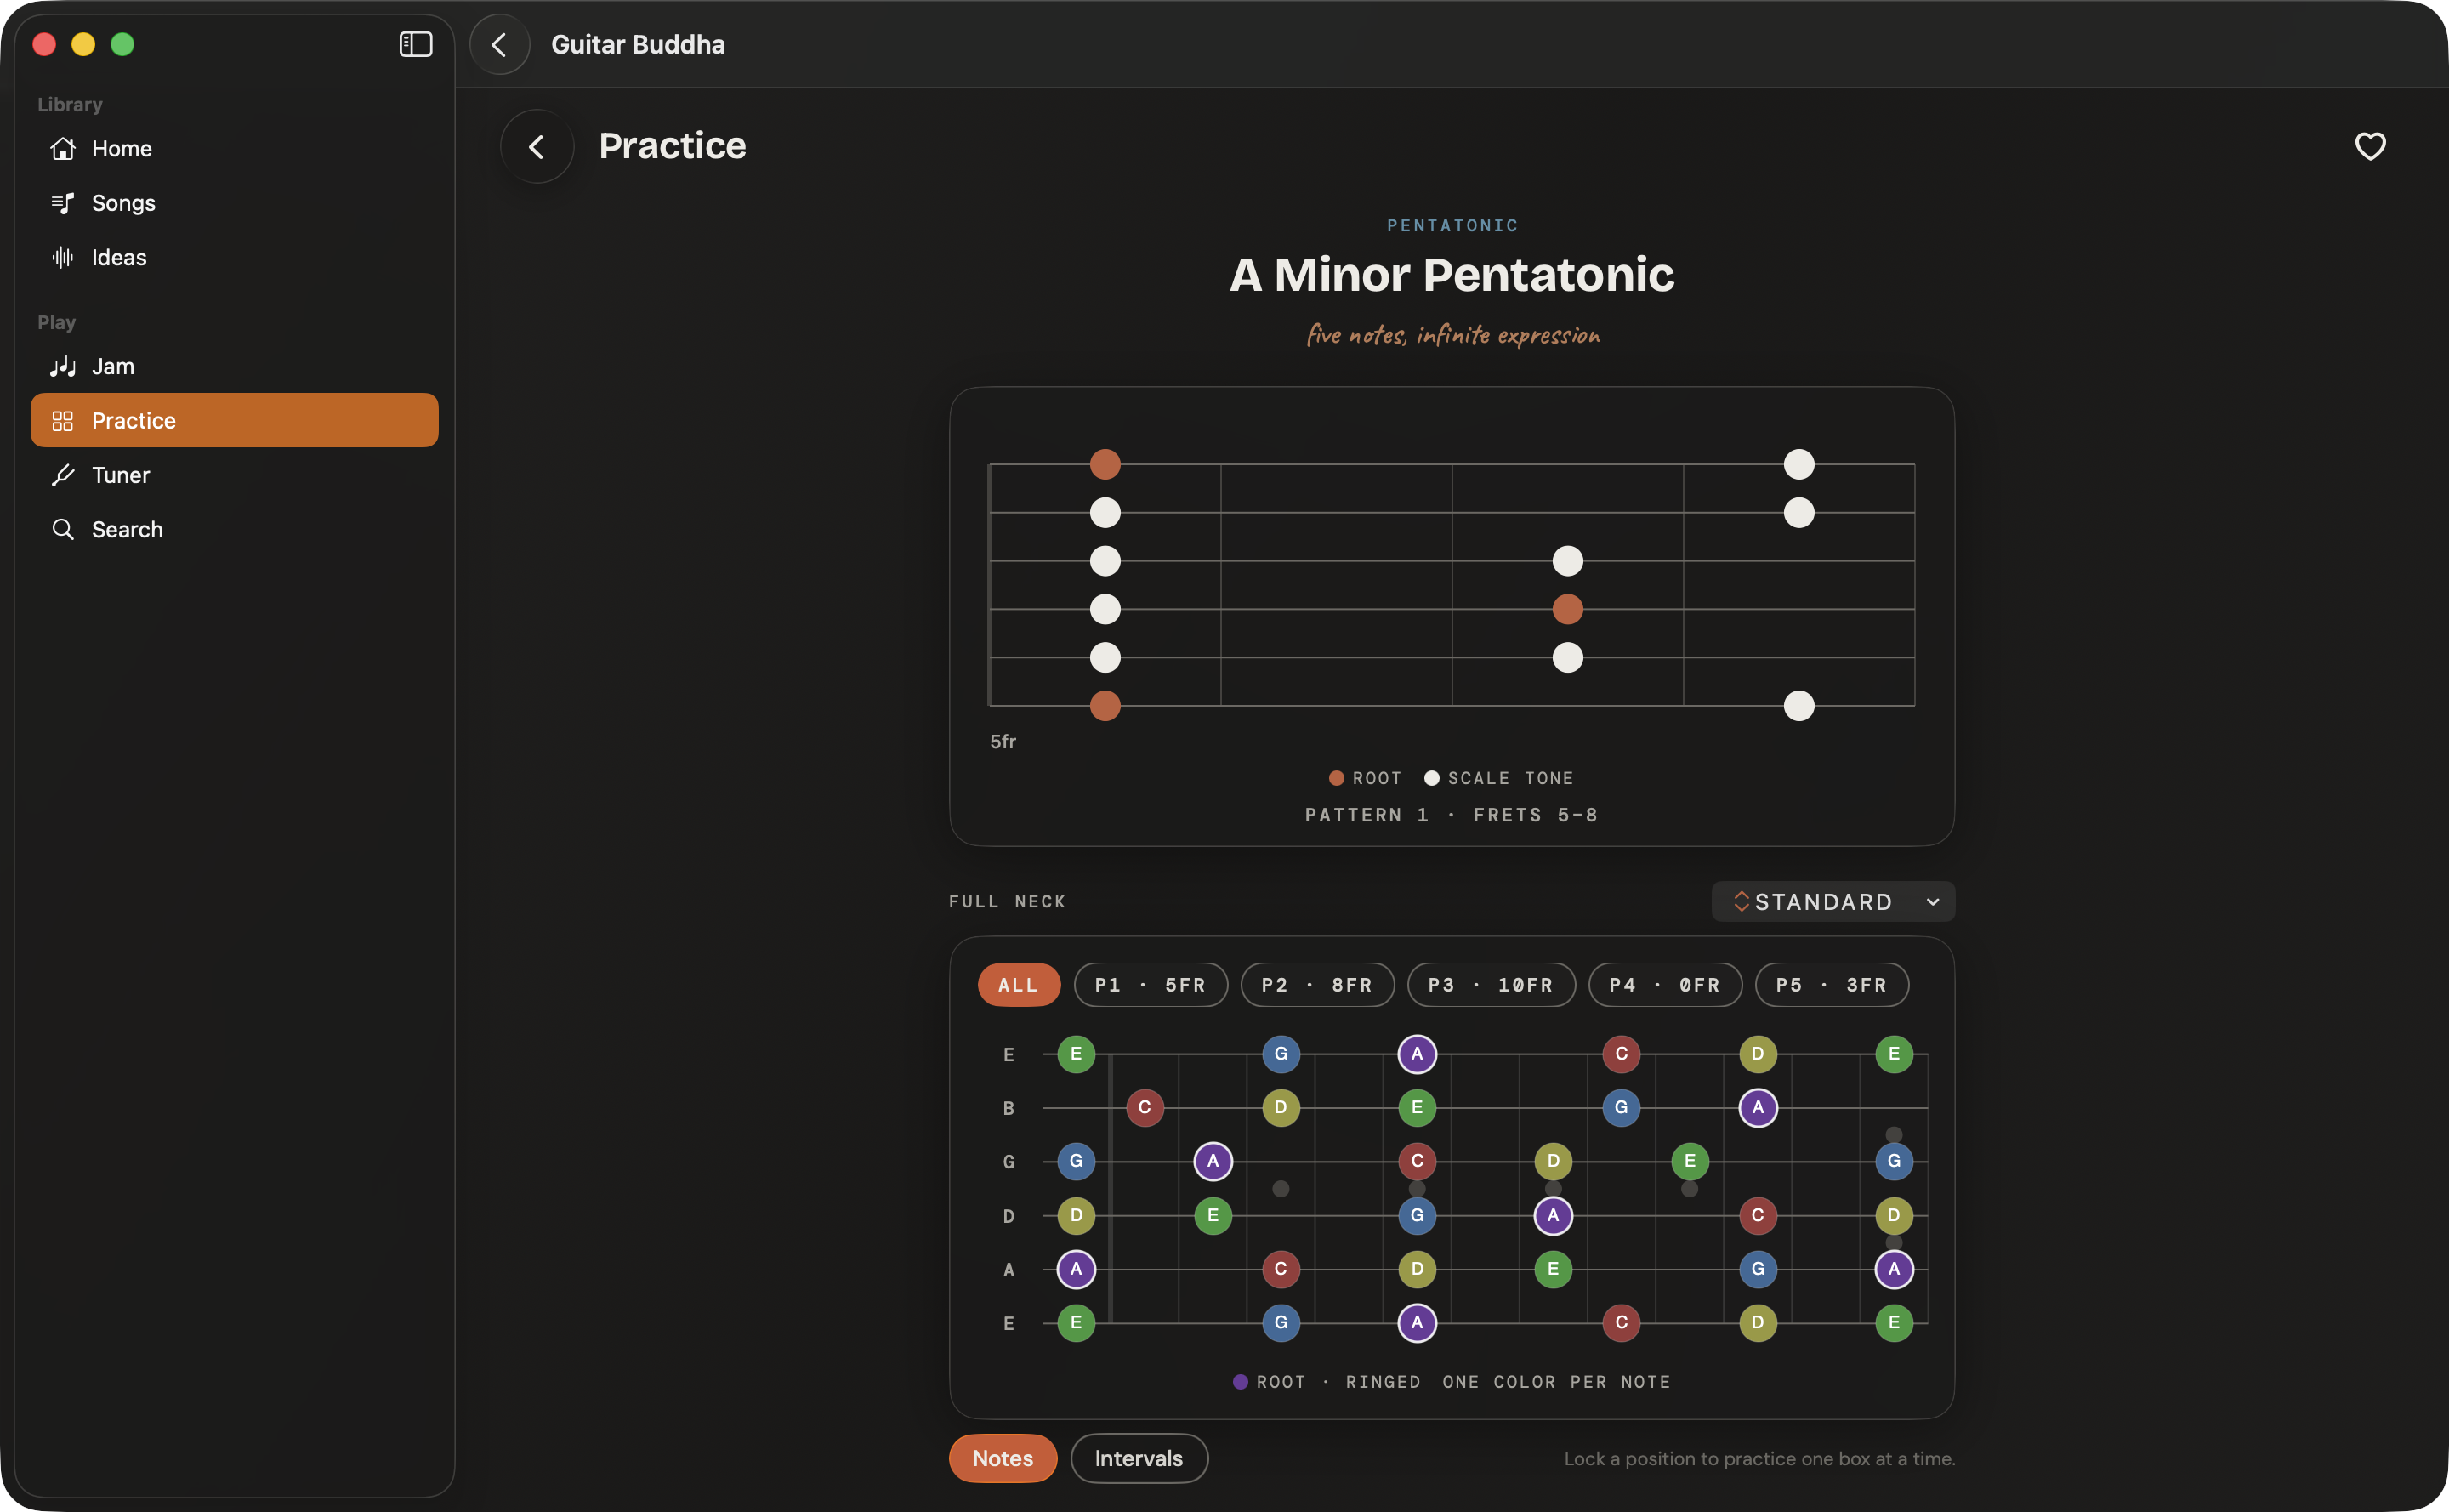Click the orange root dot on the top string
This screenshot has height=1512, width=2449.
1104,464
